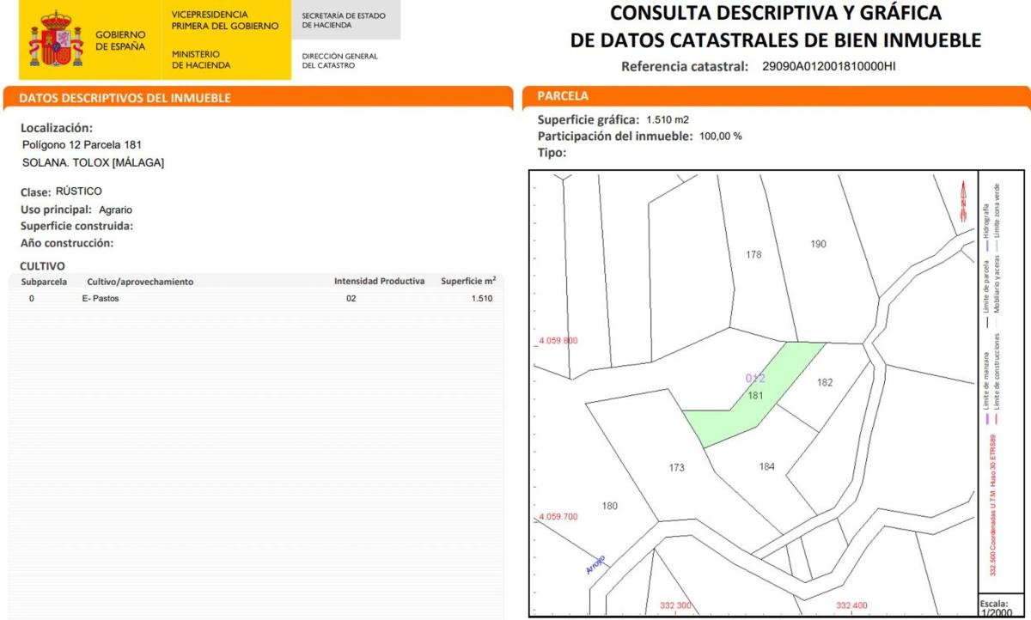Viewport: 1031px width, 620px height.
Task: Click the Ministerio de Hacienda logo text
Action: [x=201, y=59]
